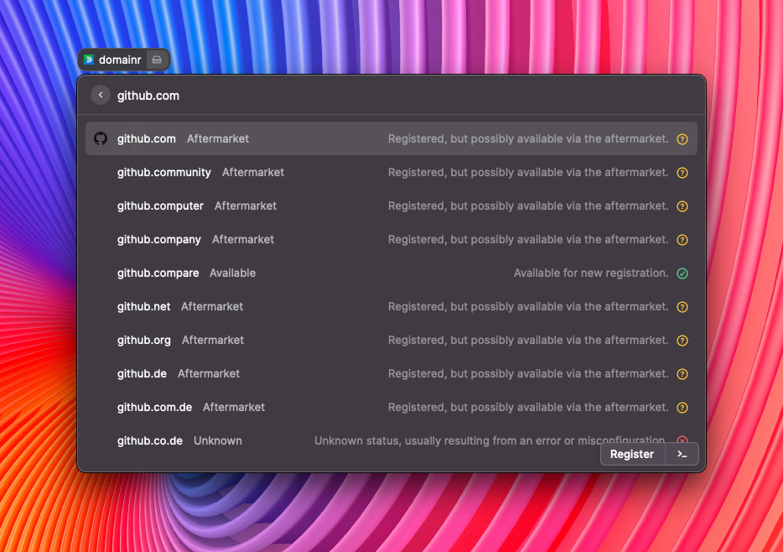Click the Unknown status label for github.co.de
Viewport: 783px width, 552px height.
click(x=218, y=441)
